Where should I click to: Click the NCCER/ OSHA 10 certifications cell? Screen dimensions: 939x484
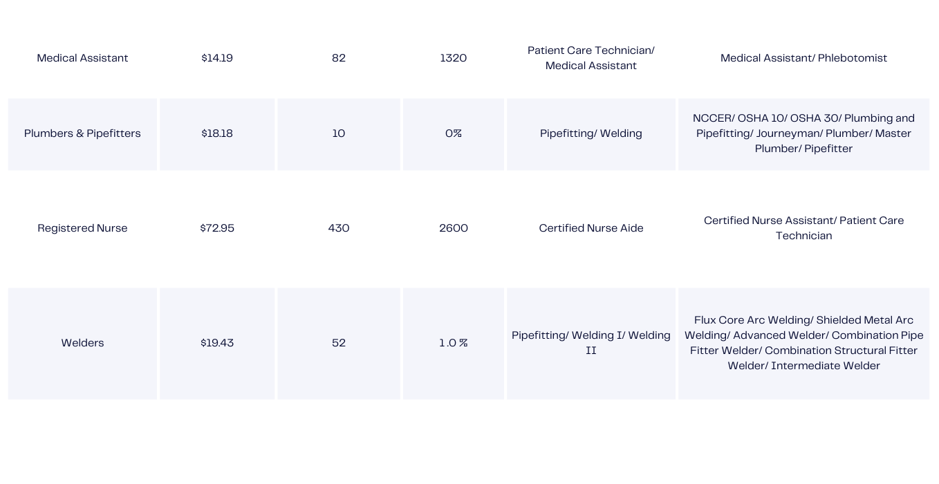click(803, 133)
